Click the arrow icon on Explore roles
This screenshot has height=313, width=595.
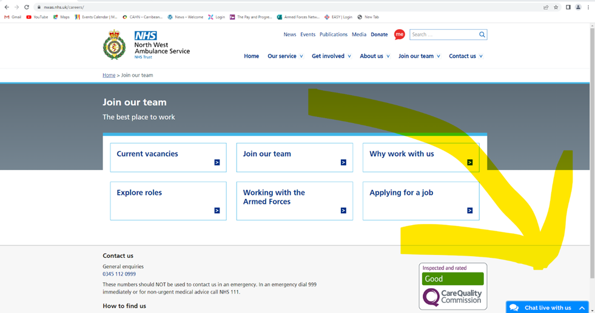pos(217,211)
